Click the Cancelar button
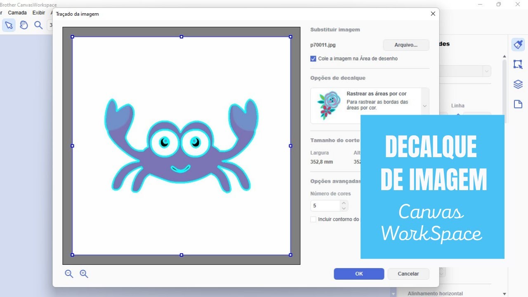 pyautogui.click(x=408, y=274)
